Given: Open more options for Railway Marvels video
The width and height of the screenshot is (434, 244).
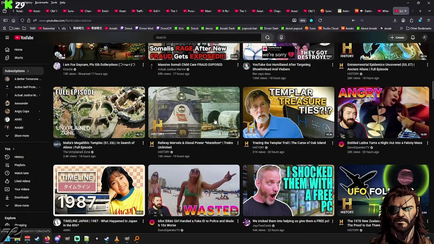Looking at the screenshot, I should click(238, 143).
